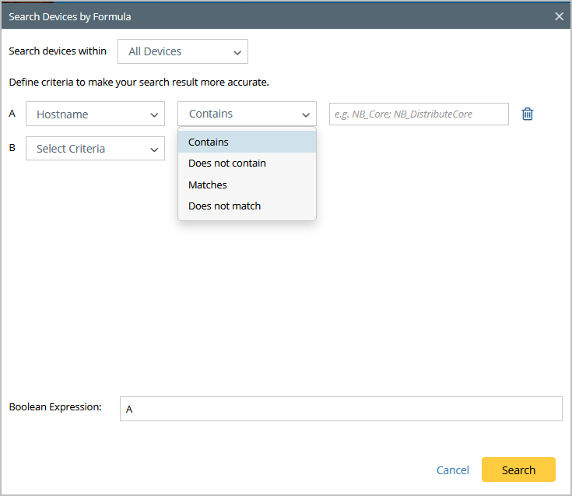The height and width of the screenshot is (496, 572).
Task: Select the Does not match option
Action: [247, 206]
